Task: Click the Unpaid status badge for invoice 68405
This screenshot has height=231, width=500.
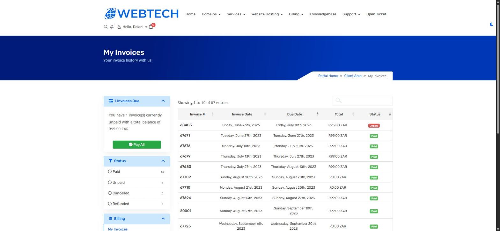Action: 374,126
